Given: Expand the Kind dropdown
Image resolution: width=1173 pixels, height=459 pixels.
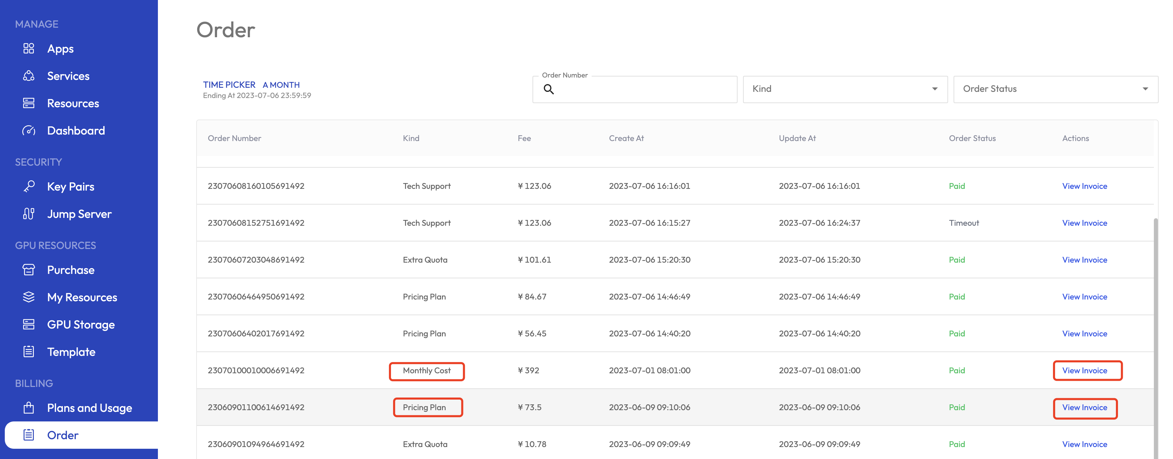Looking at the screenshot, I should coord(845,89).
